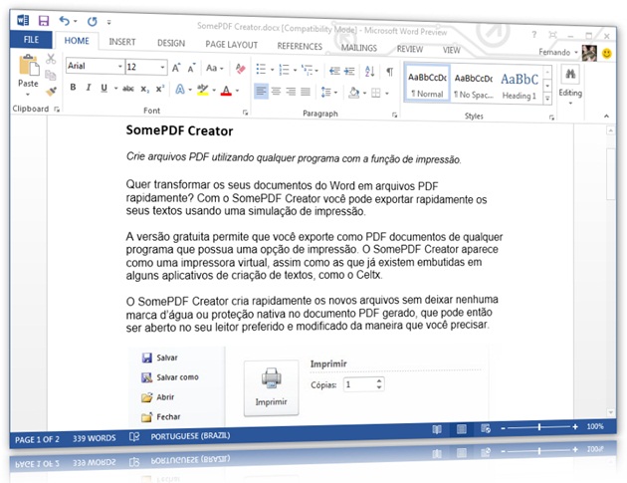This screenshot has width=627, height=483.
Task: Click the Cut scissors icon
Action: click(x=51, y=59)
